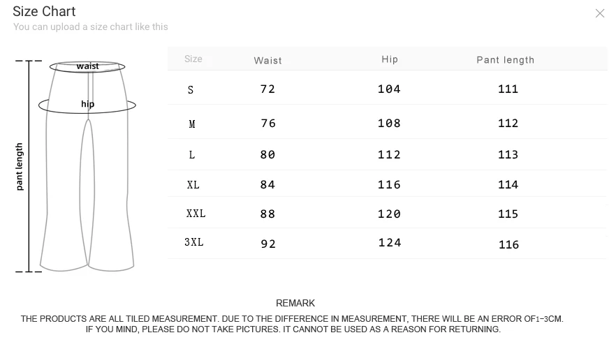Close the Size Chart dialog

coord(599,13)
